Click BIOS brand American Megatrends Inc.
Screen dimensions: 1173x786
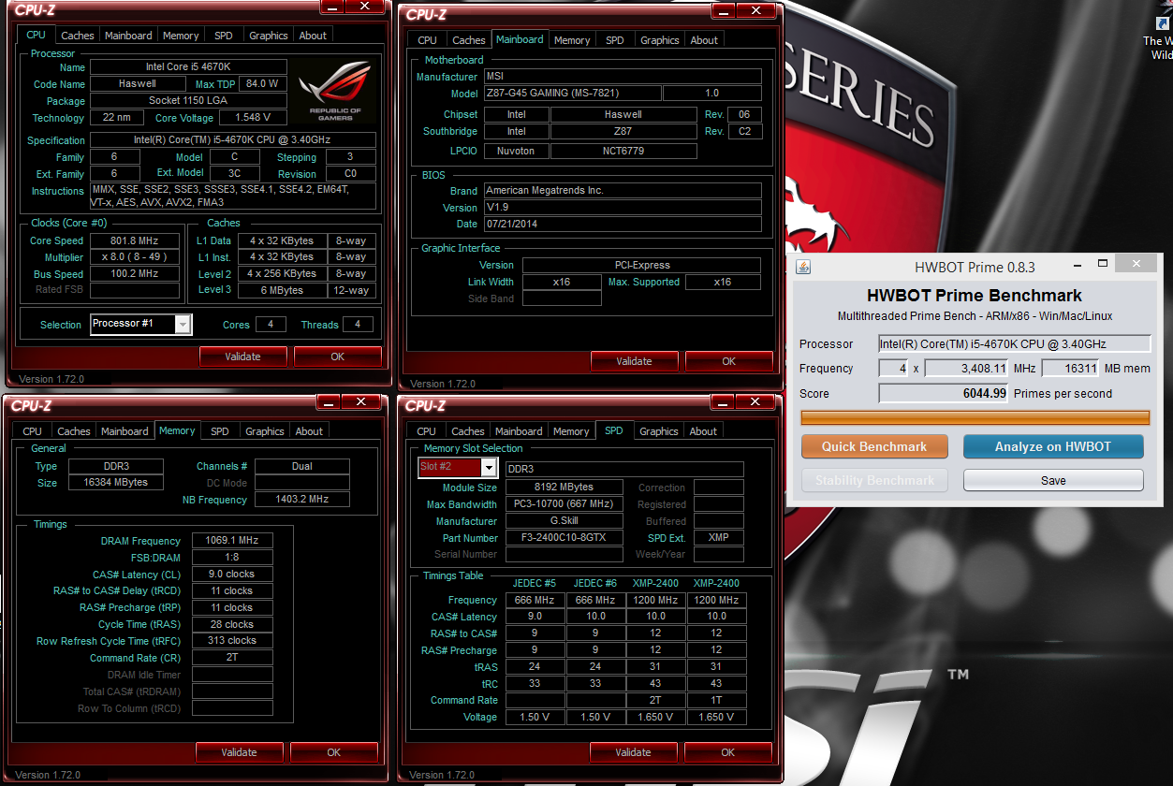click(623, 190)
